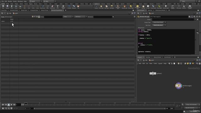Select the Font text shelf tool

tap(57, 7)
